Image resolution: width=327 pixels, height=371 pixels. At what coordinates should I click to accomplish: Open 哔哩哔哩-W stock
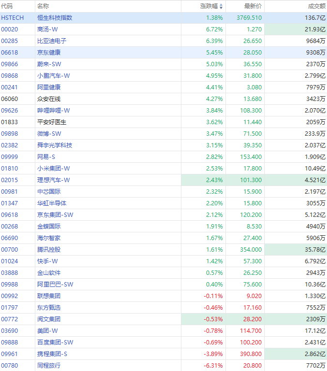(x=54, y=111)
